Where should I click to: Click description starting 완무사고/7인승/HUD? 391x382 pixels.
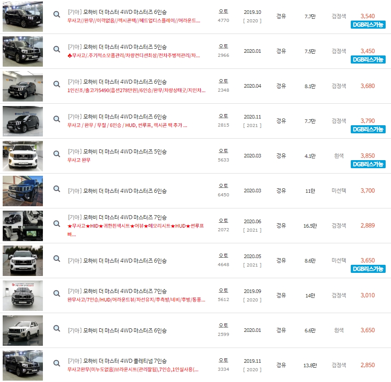[136, 300]
